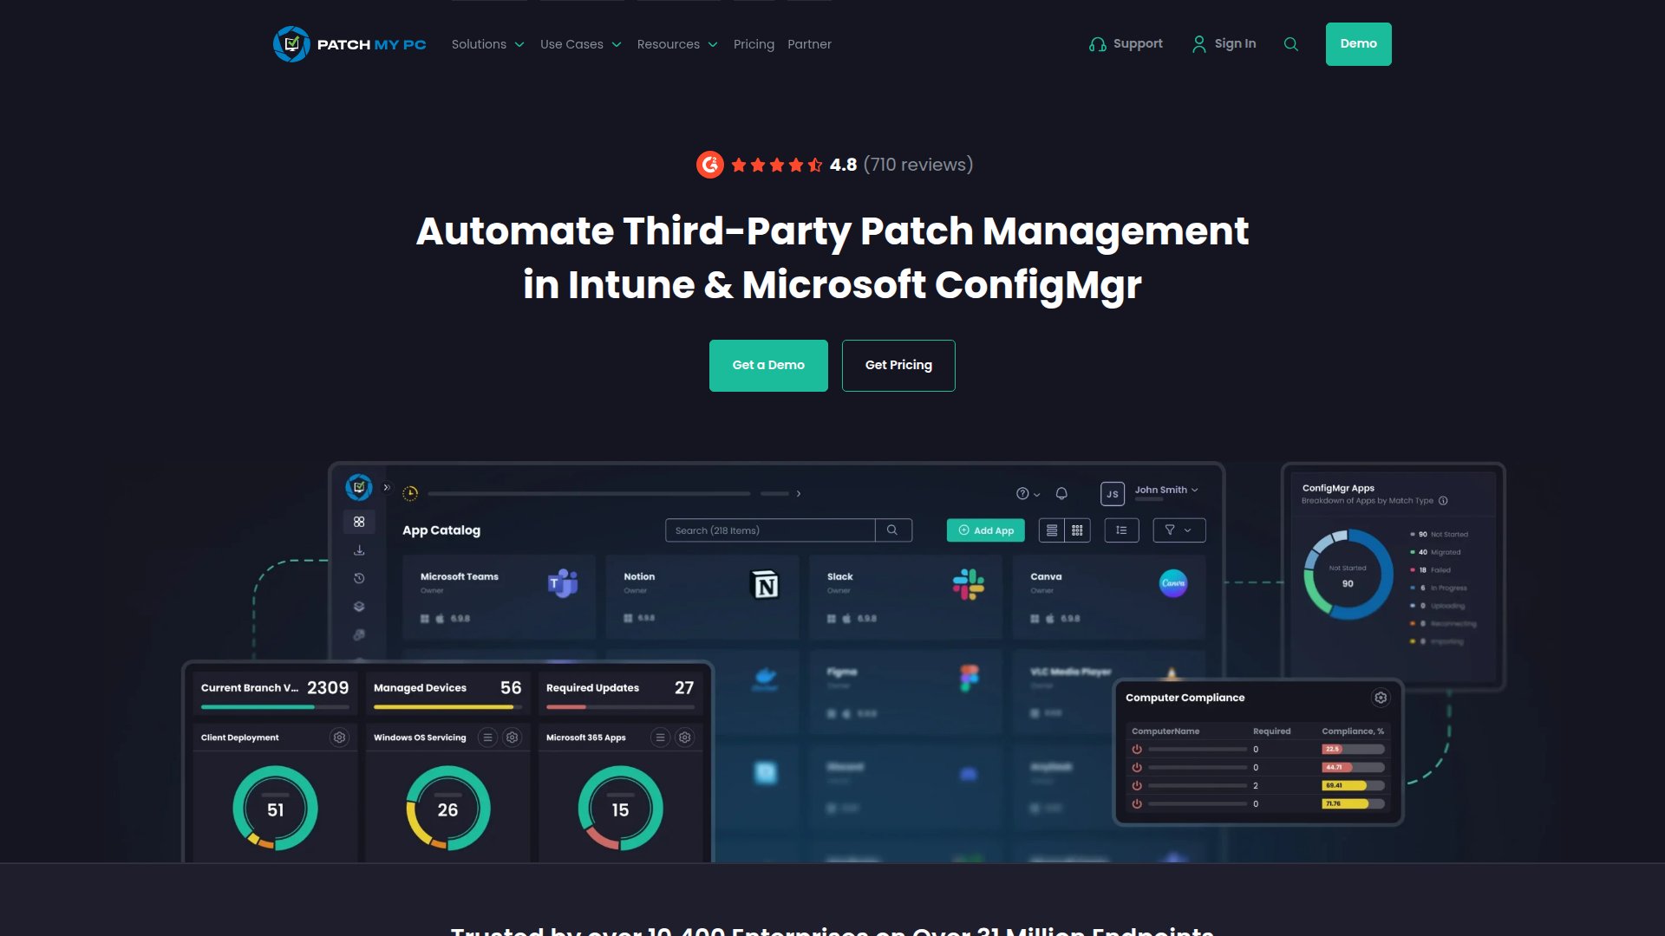Click the Support headset icon
The height and width of the screenshot is (936, 1665).
coord(1097,44)
